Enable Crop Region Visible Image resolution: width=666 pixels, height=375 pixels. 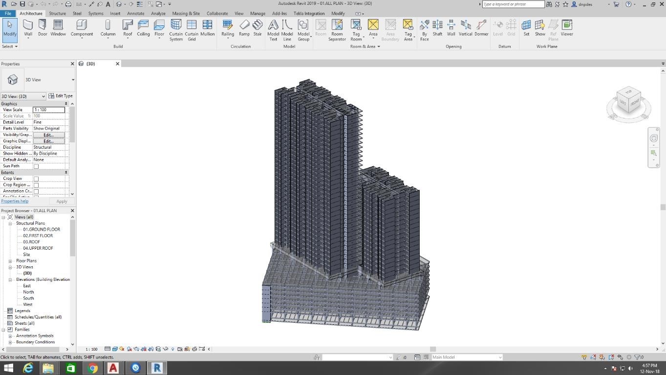[x=37, y=185]
